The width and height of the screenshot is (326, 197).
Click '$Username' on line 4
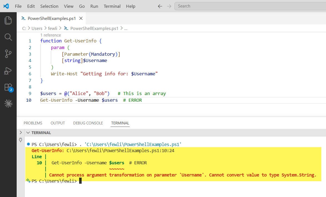(x=95, y=61)
